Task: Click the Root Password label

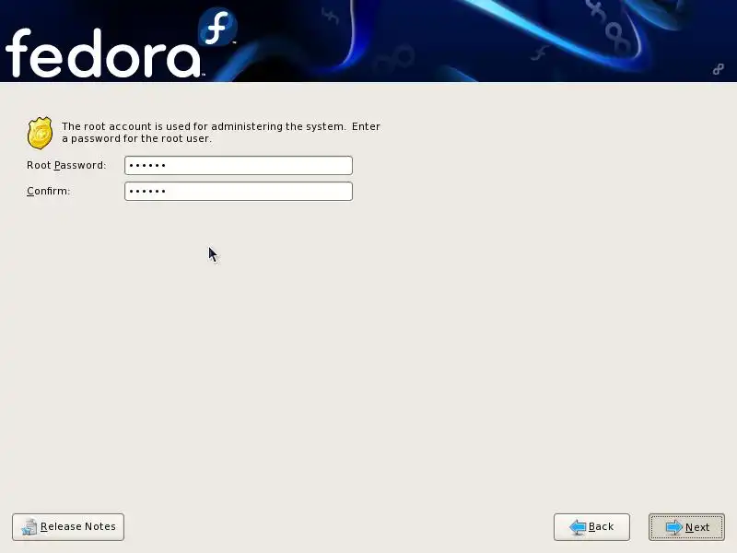Action: pos(66,166)
